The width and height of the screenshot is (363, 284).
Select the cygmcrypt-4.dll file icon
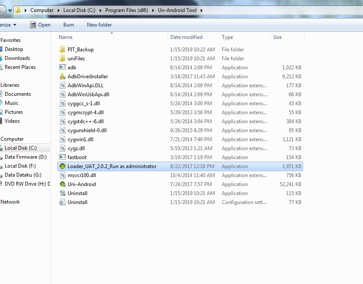click(x=62, y=112)
